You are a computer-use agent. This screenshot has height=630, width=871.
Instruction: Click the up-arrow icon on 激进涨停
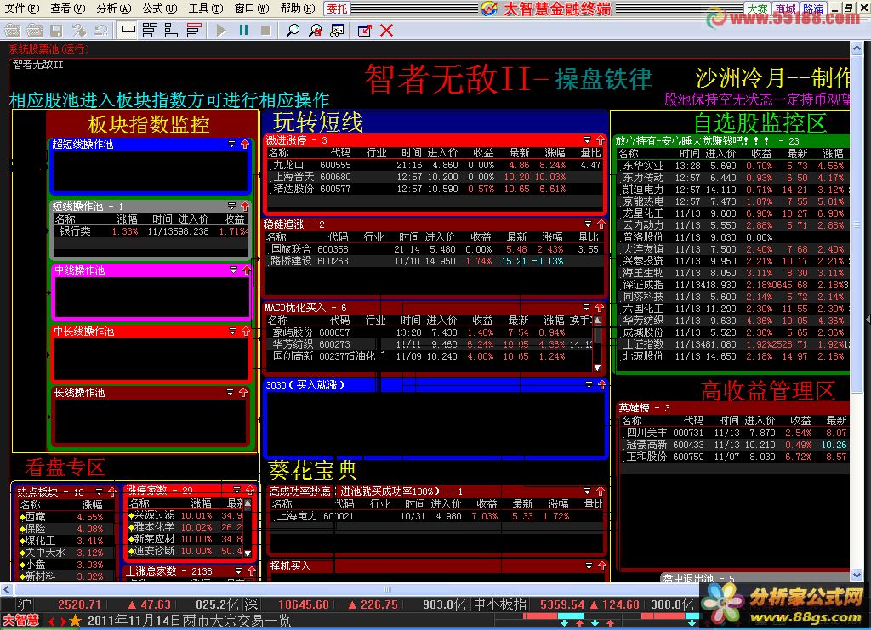(x=601, y=140)
